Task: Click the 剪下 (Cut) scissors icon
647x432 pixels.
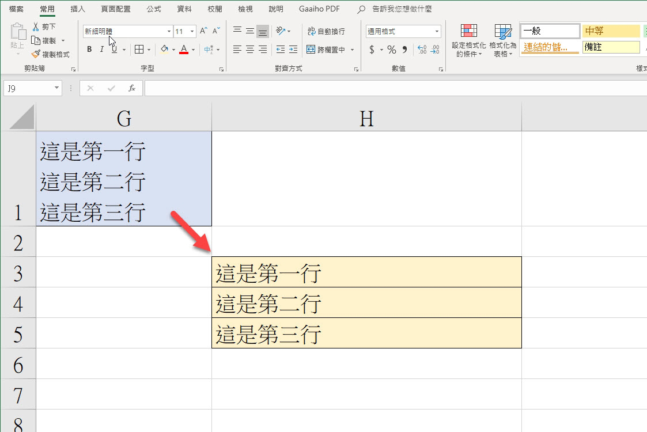Action: 36,26
